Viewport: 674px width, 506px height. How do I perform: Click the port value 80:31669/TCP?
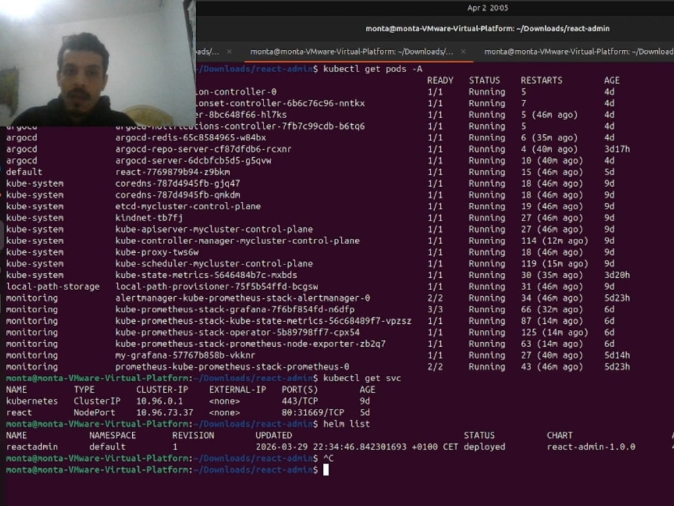point(313,412)
